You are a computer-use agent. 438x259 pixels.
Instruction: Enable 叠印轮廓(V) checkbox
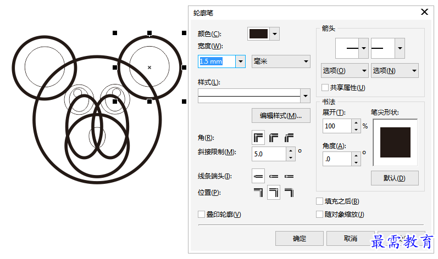click(201, 214)
